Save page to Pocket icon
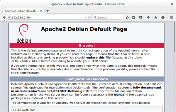This screenshot has width=176, height=112. click(x=141, y=17)
